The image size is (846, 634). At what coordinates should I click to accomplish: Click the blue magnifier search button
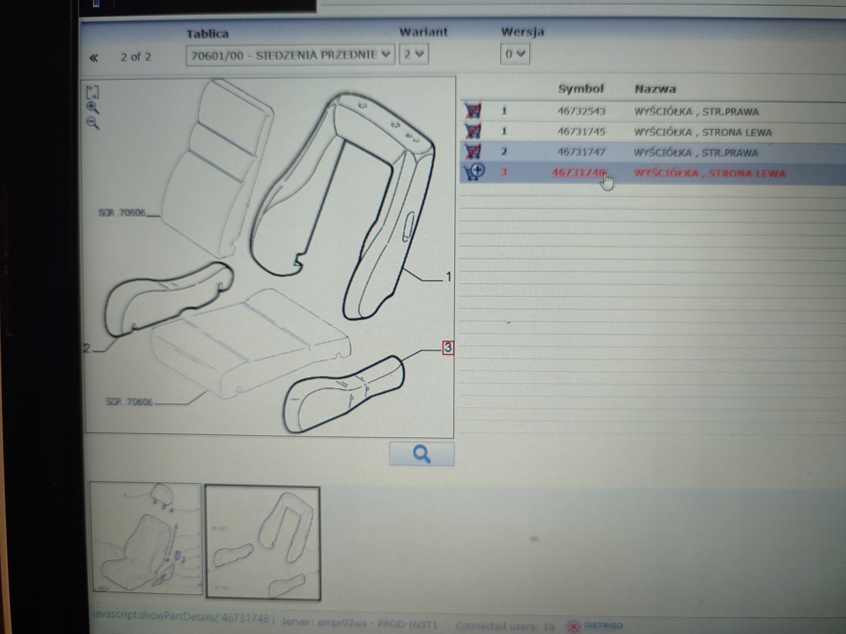pyautogui.click(x=421, y=454)
